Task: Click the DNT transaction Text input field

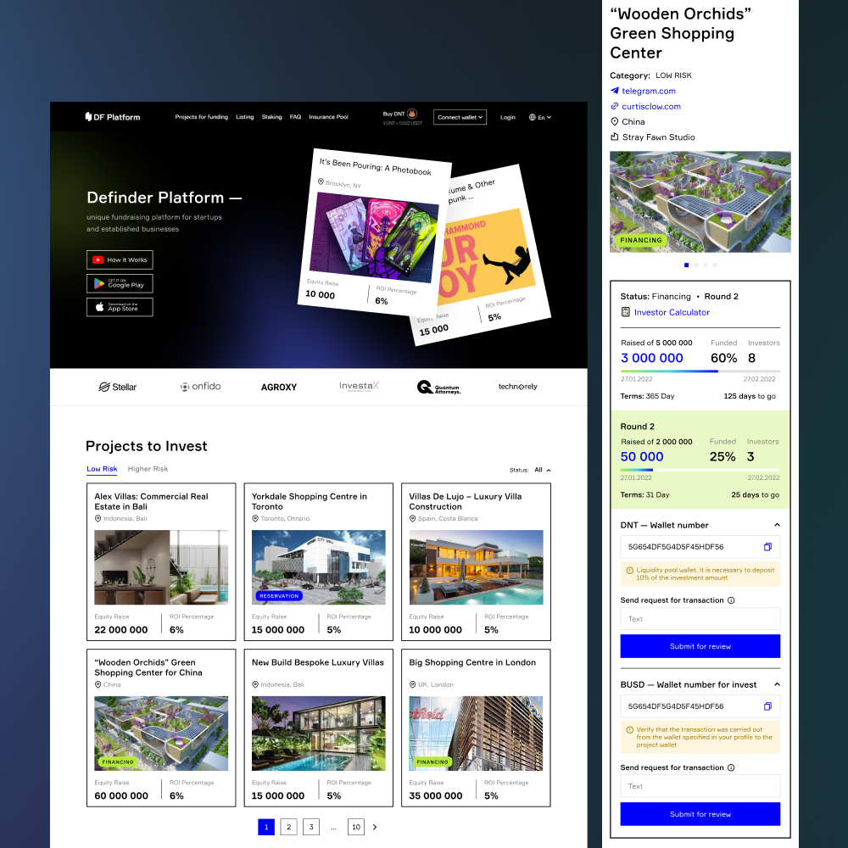Action: click(x=700, y=619)
